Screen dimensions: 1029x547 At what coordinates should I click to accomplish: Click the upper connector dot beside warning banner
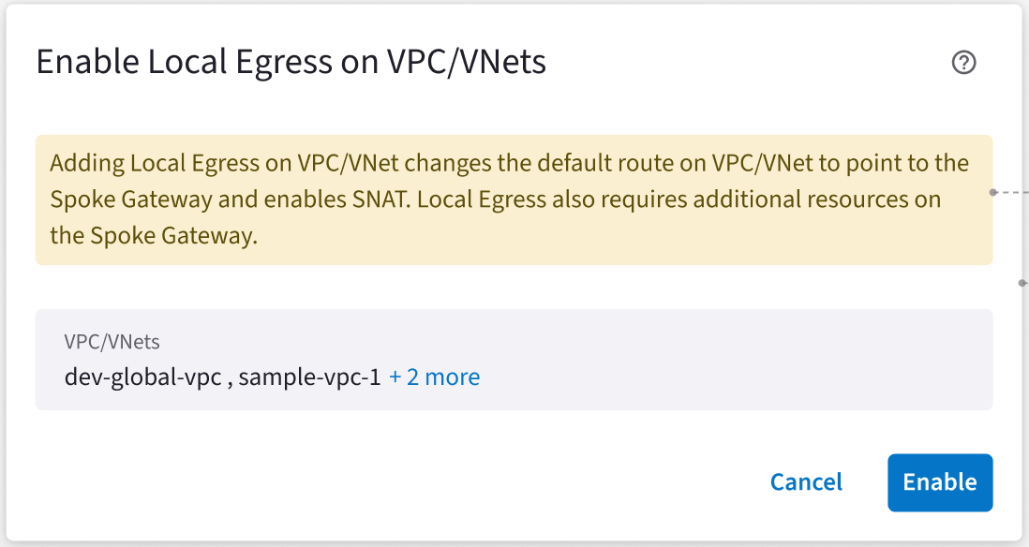pos(993,191)
